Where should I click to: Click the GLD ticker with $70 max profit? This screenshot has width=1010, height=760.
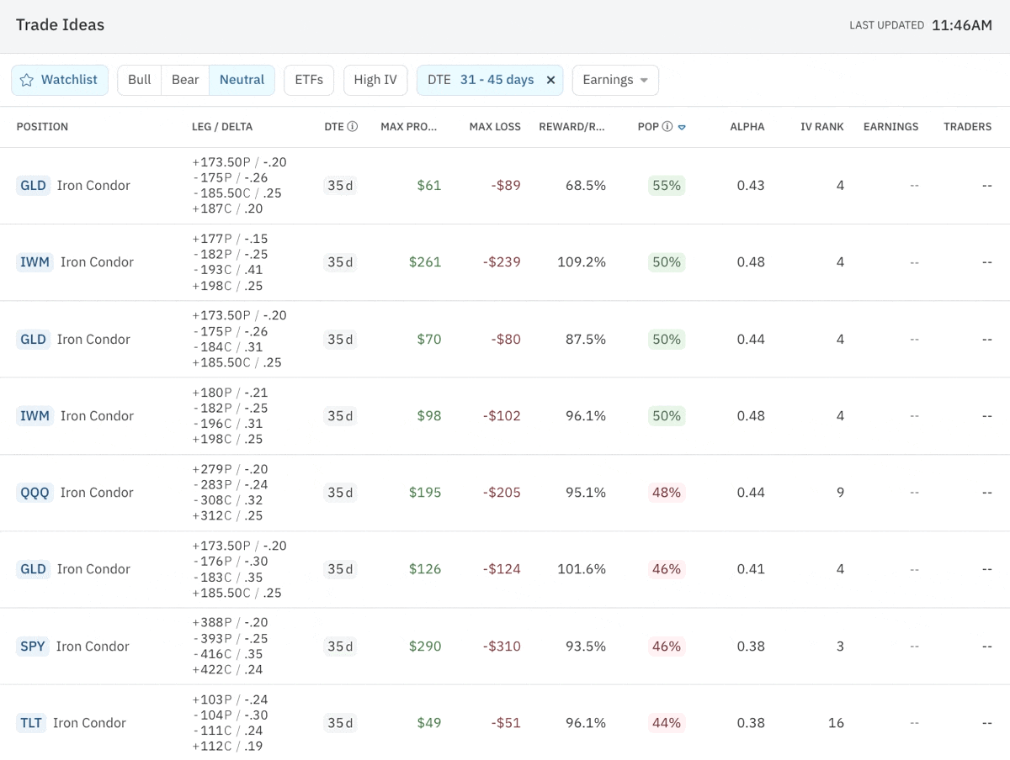pos(33,340)
